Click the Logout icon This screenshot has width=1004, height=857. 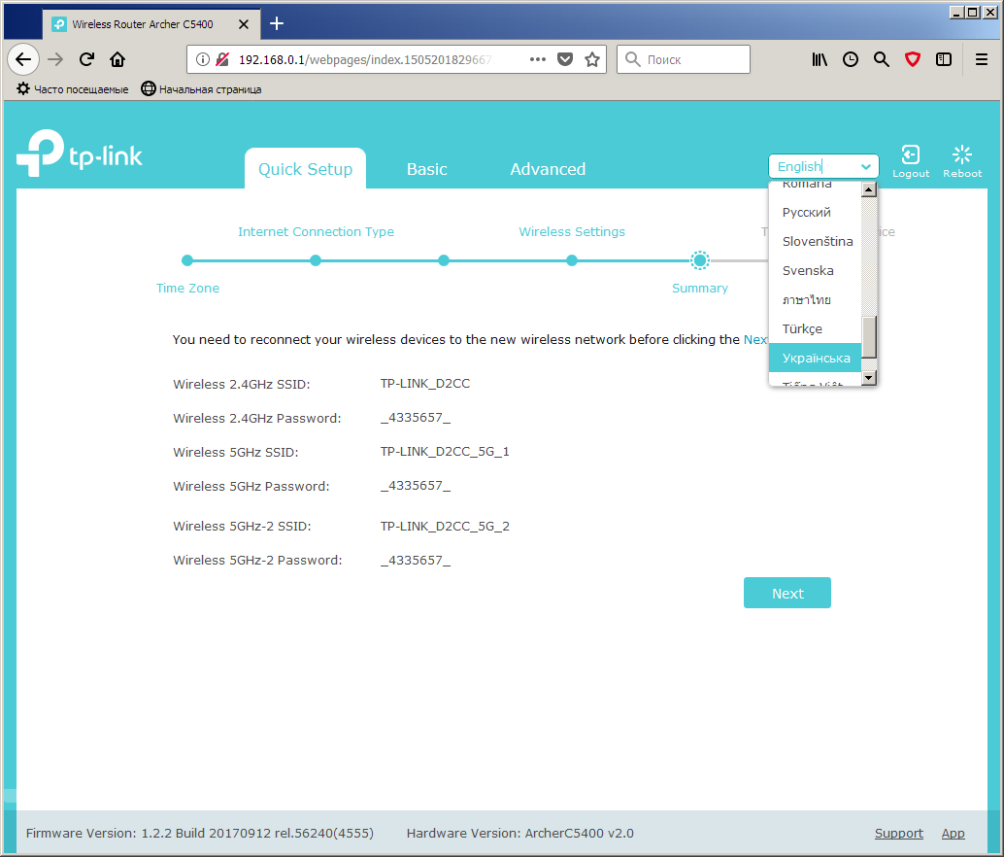tap(911, 154)
